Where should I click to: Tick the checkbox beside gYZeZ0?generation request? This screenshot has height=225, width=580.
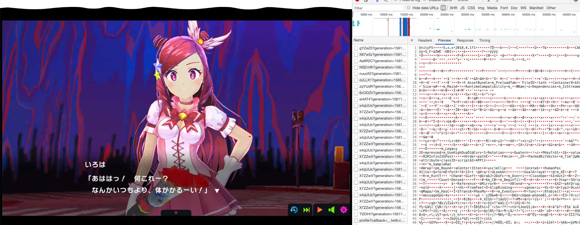pos(356,48)
